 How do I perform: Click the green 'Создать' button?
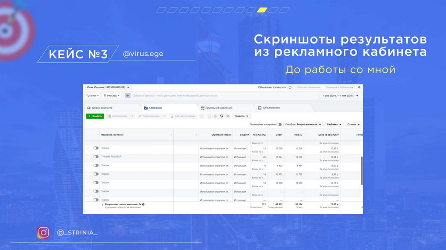click(95, 116)
